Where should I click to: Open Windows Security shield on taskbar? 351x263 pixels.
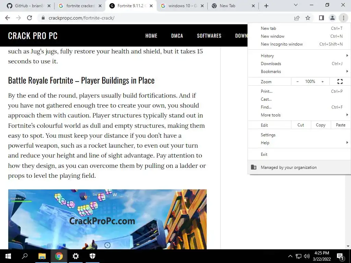(x=93, y=256)
